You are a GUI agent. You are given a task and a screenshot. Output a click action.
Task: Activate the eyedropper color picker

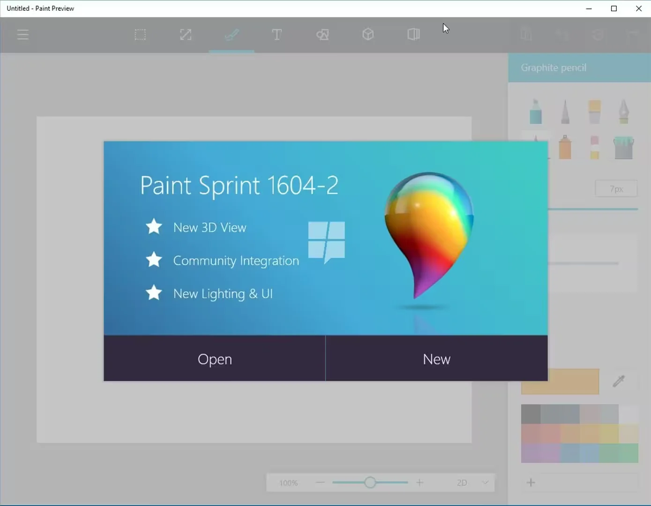click(619, 381)
